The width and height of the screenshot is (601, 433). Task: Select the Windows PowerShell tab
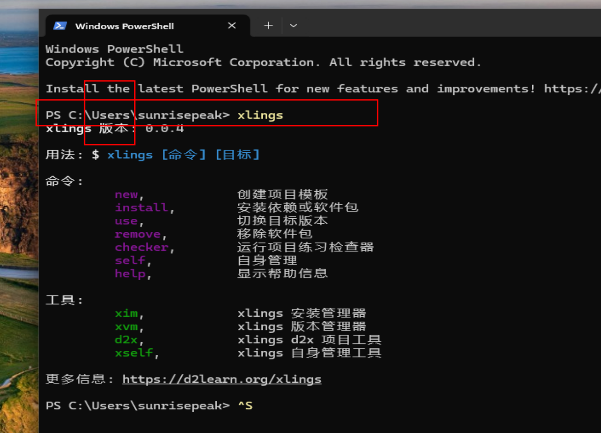point(147,26)
